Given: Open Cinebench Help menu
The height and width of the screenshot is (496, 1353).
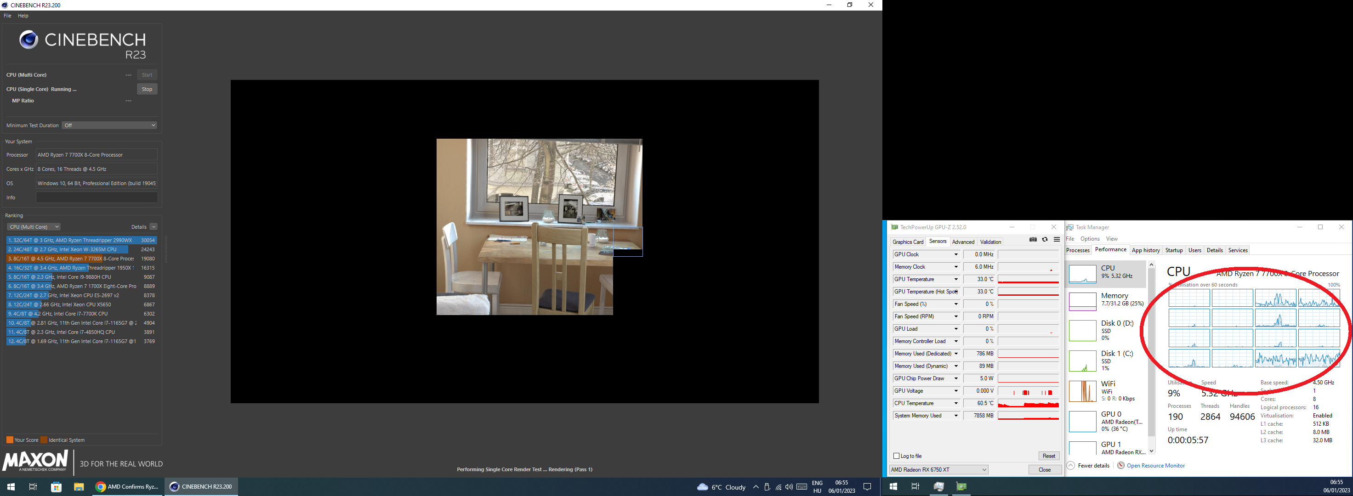Looking at the screenshot, I should (23, 16).
